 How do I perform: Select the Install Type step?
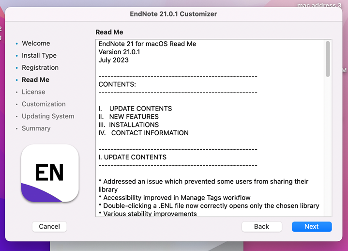click(x=39, y=55)
